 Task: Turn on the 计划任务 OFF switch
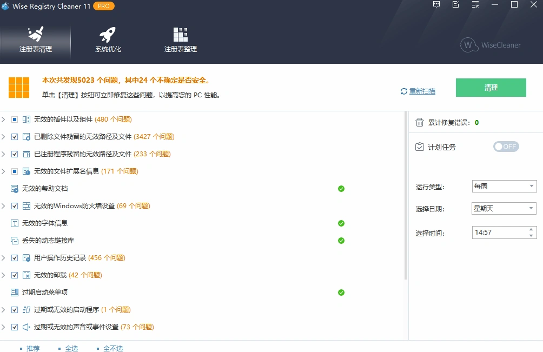(x=505, y=146)
